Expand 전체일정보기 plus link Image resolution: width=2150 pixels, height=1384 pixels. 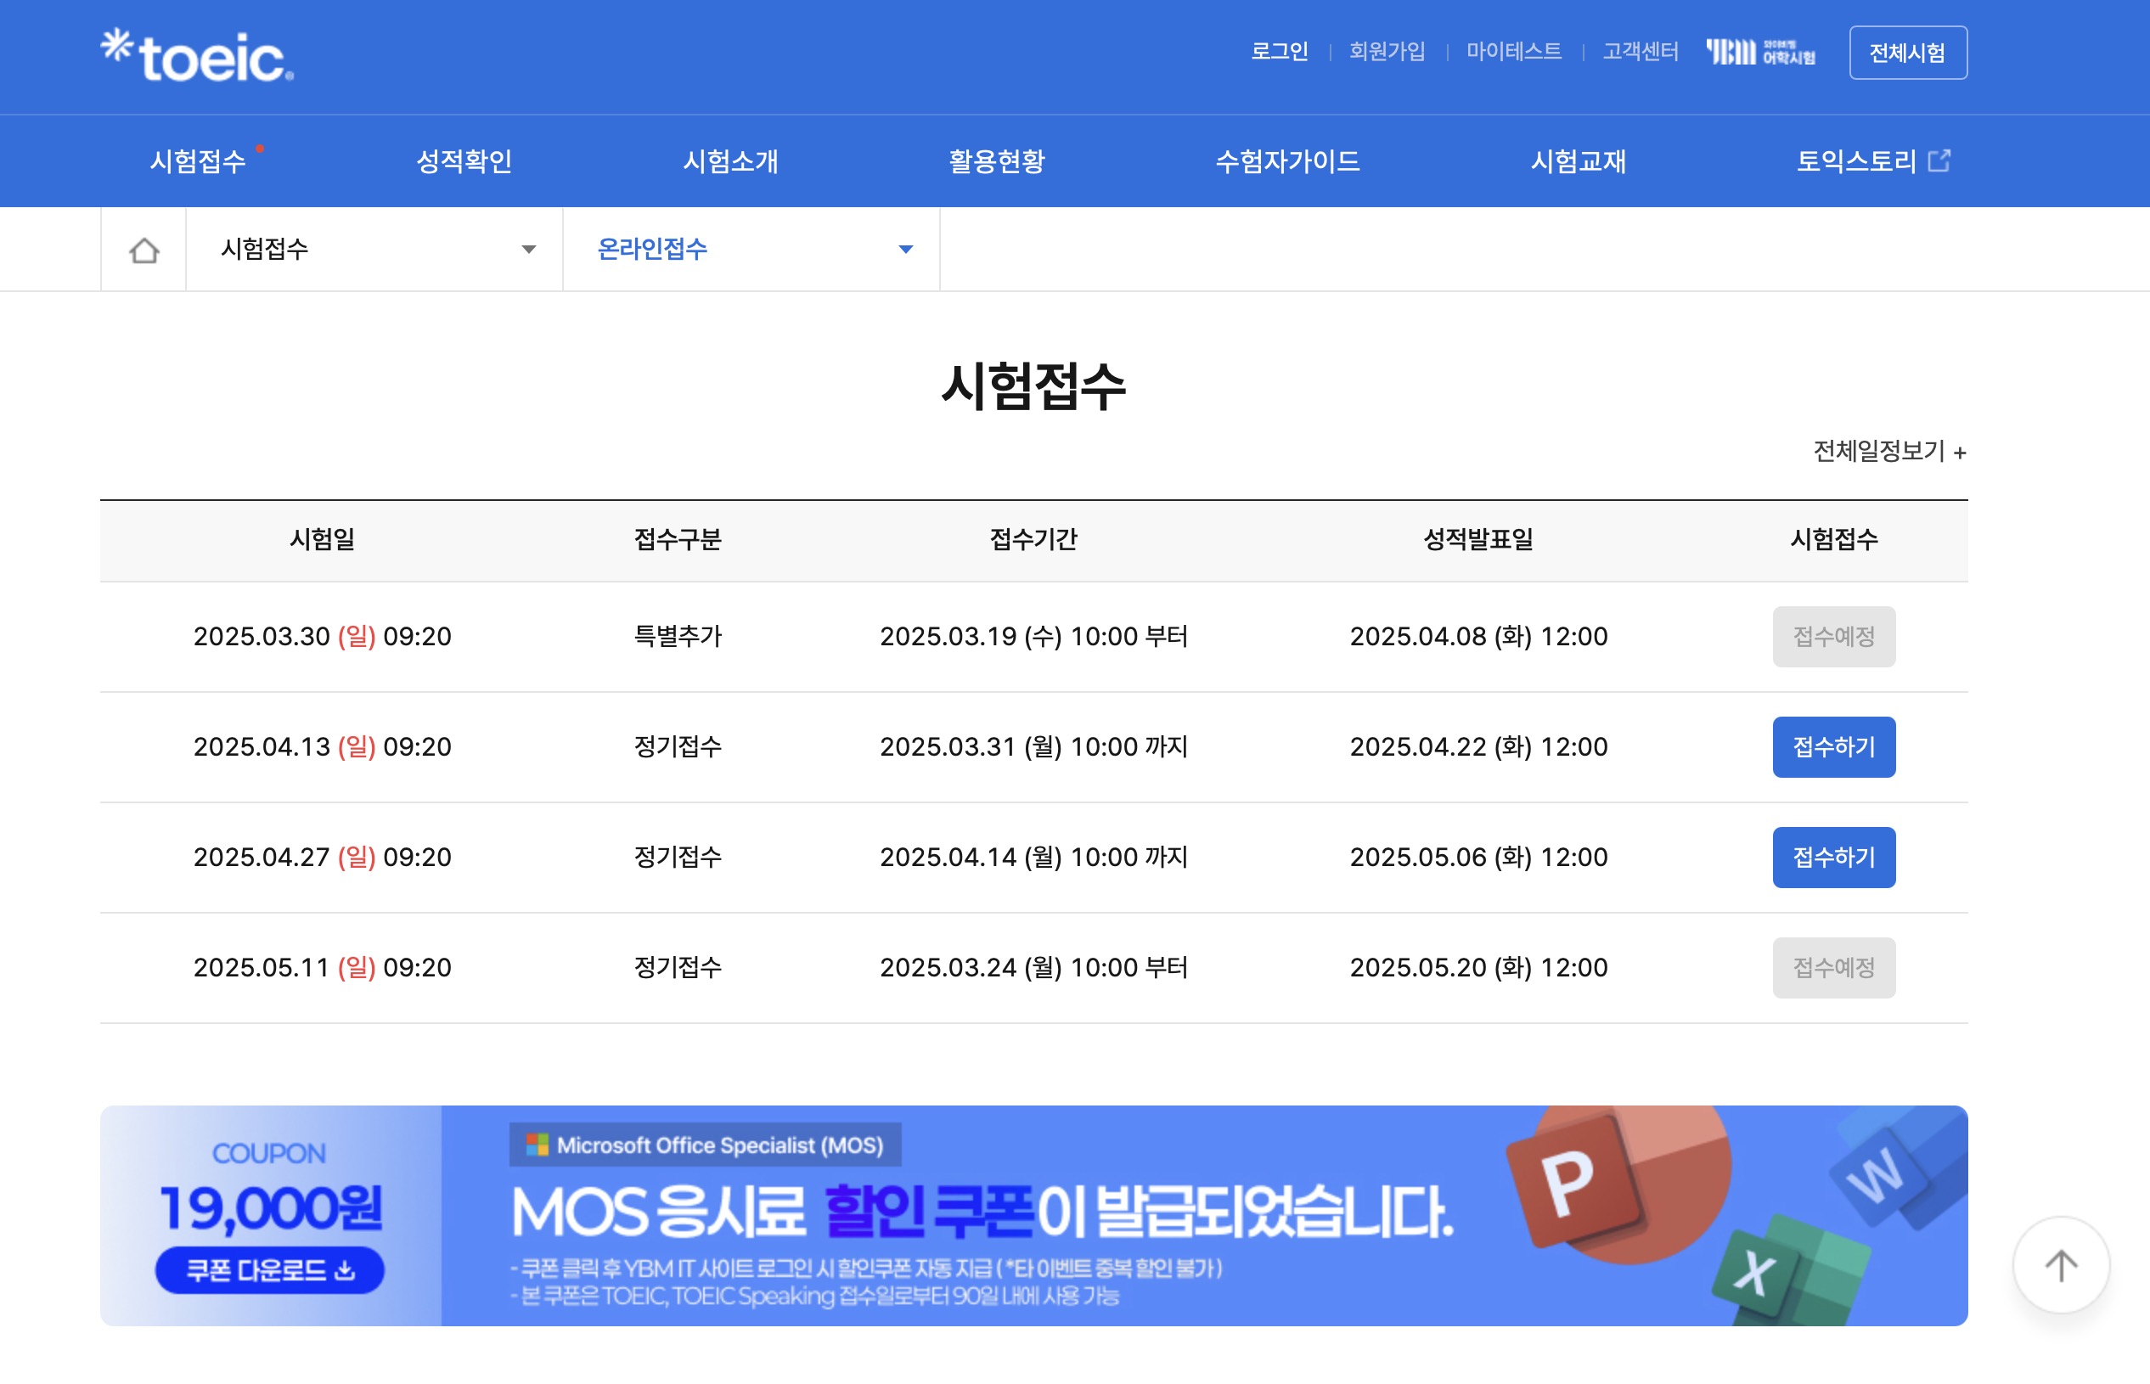pyautogui.click(x=1888, y=451)
